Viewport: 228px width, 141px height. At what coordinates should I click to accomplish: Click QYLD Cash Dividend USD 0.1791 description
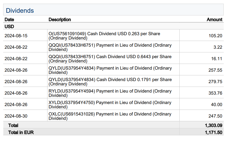coord(110,82)
